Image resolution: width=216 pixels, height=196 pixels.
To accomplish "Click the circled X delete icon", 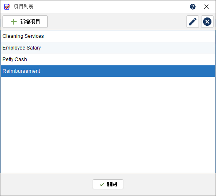I will pos(207,22).
